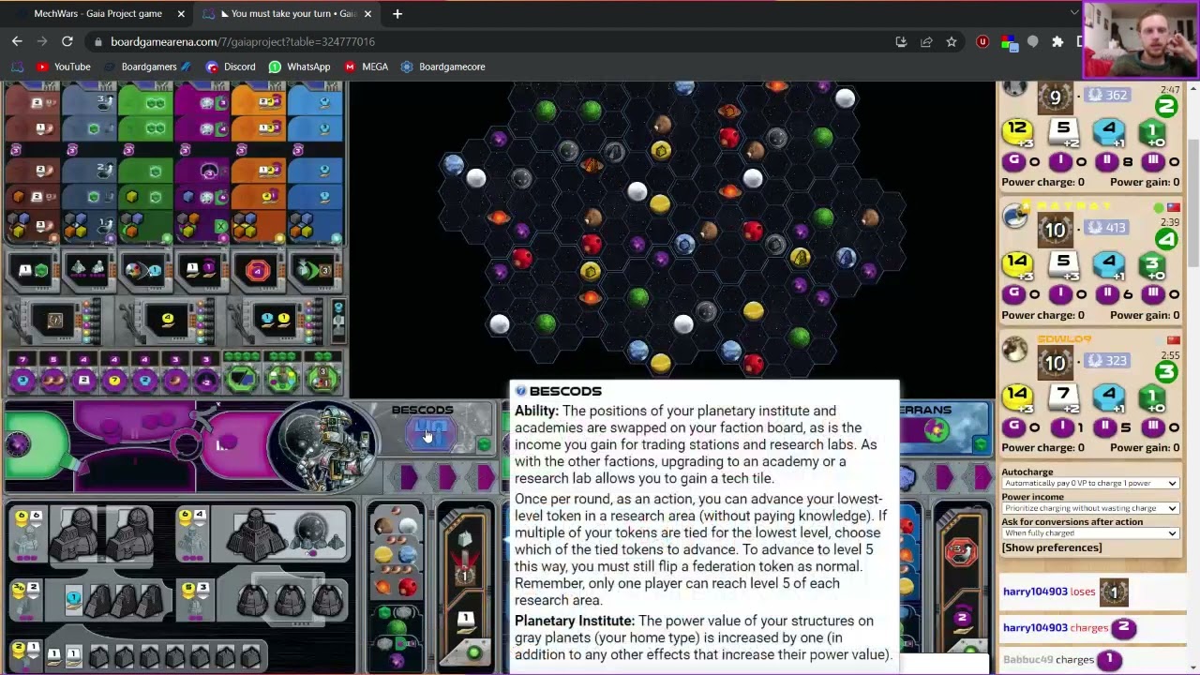Bookmark this page with the star icon
This screenshot has height=675, width=1200.
coord(952,41)
